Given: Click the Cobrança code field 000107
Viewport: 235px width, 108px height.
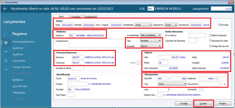Looking at the screenshot, I should [x=78, y=63].
